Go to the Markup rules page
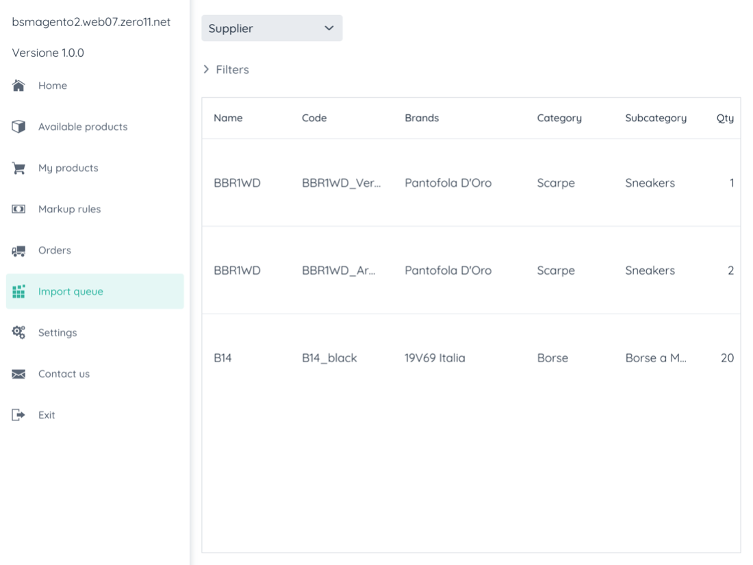 pos(69,209)
